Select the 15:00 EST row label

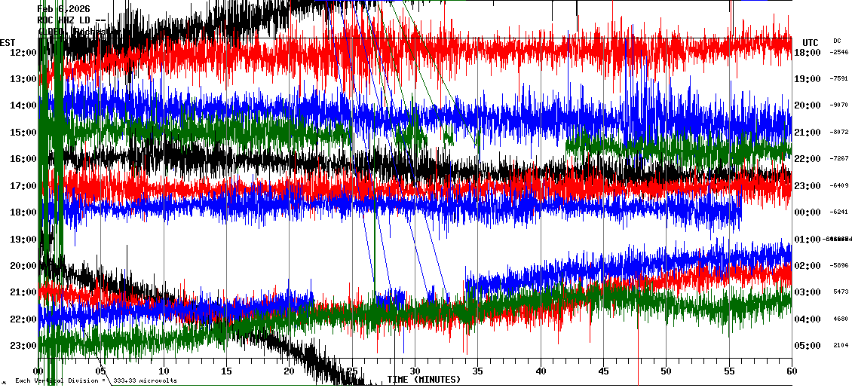(x=23, y=133)
